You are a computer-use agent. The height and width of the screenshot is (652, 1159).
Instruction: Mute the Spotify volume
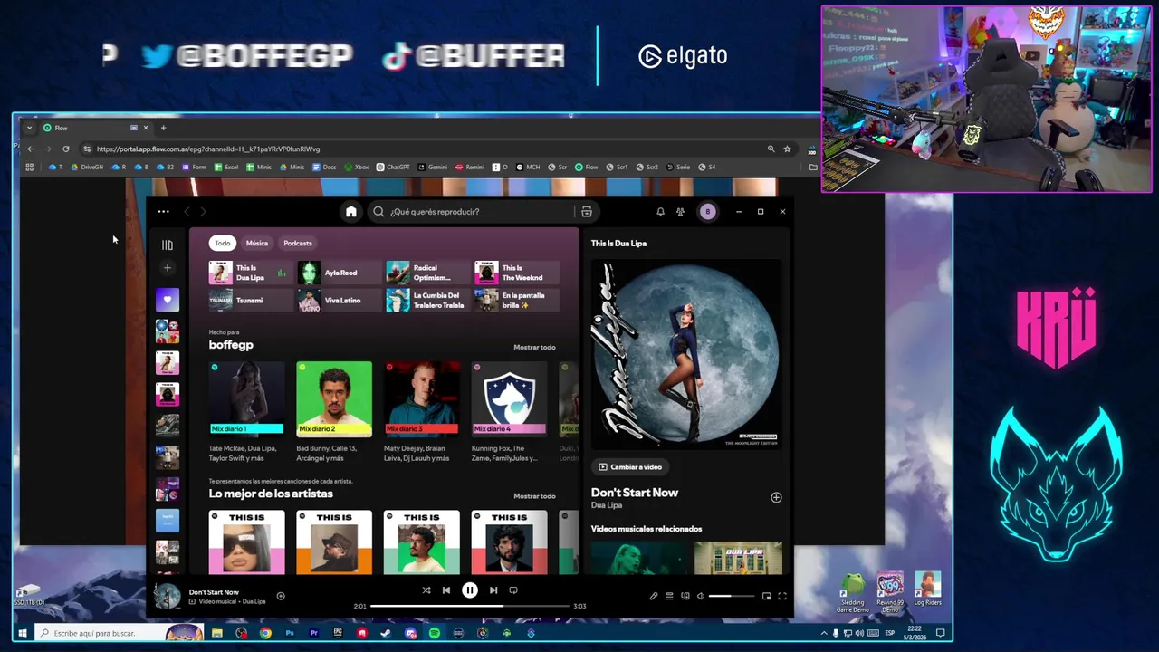coord(701,596)
